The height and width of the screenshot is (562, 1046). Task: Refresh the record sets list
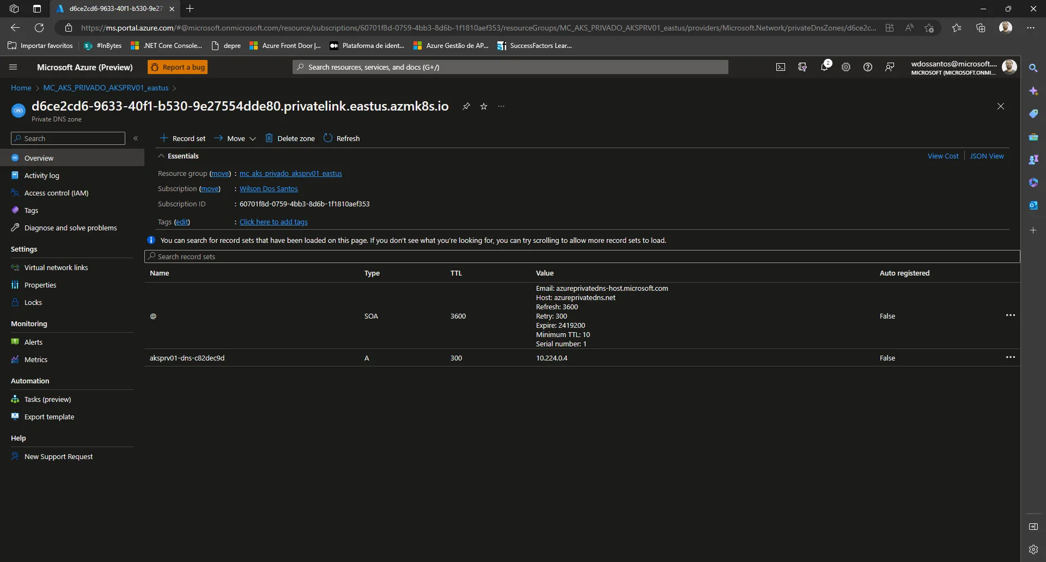tap(342, 138)
